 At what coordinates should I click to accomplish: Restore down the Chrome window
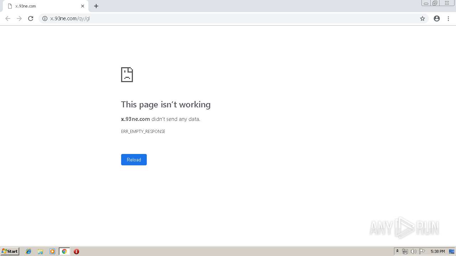[435, 3]
